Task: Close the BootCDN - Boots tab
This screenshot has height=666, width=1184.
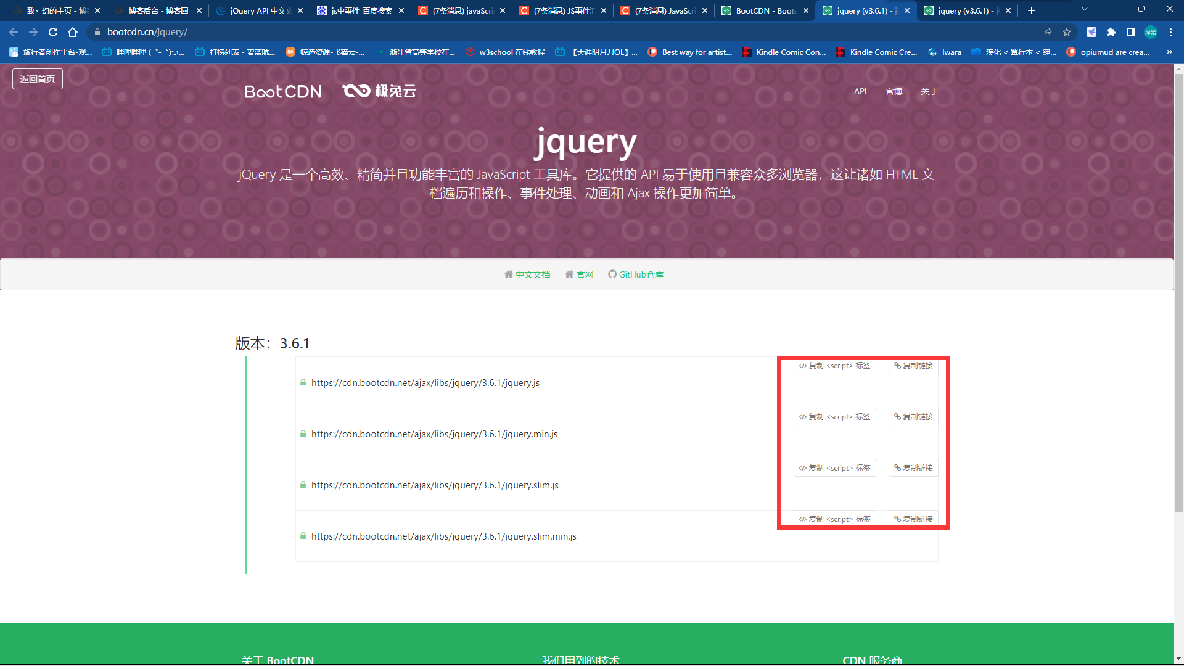Action: (806, 10)
